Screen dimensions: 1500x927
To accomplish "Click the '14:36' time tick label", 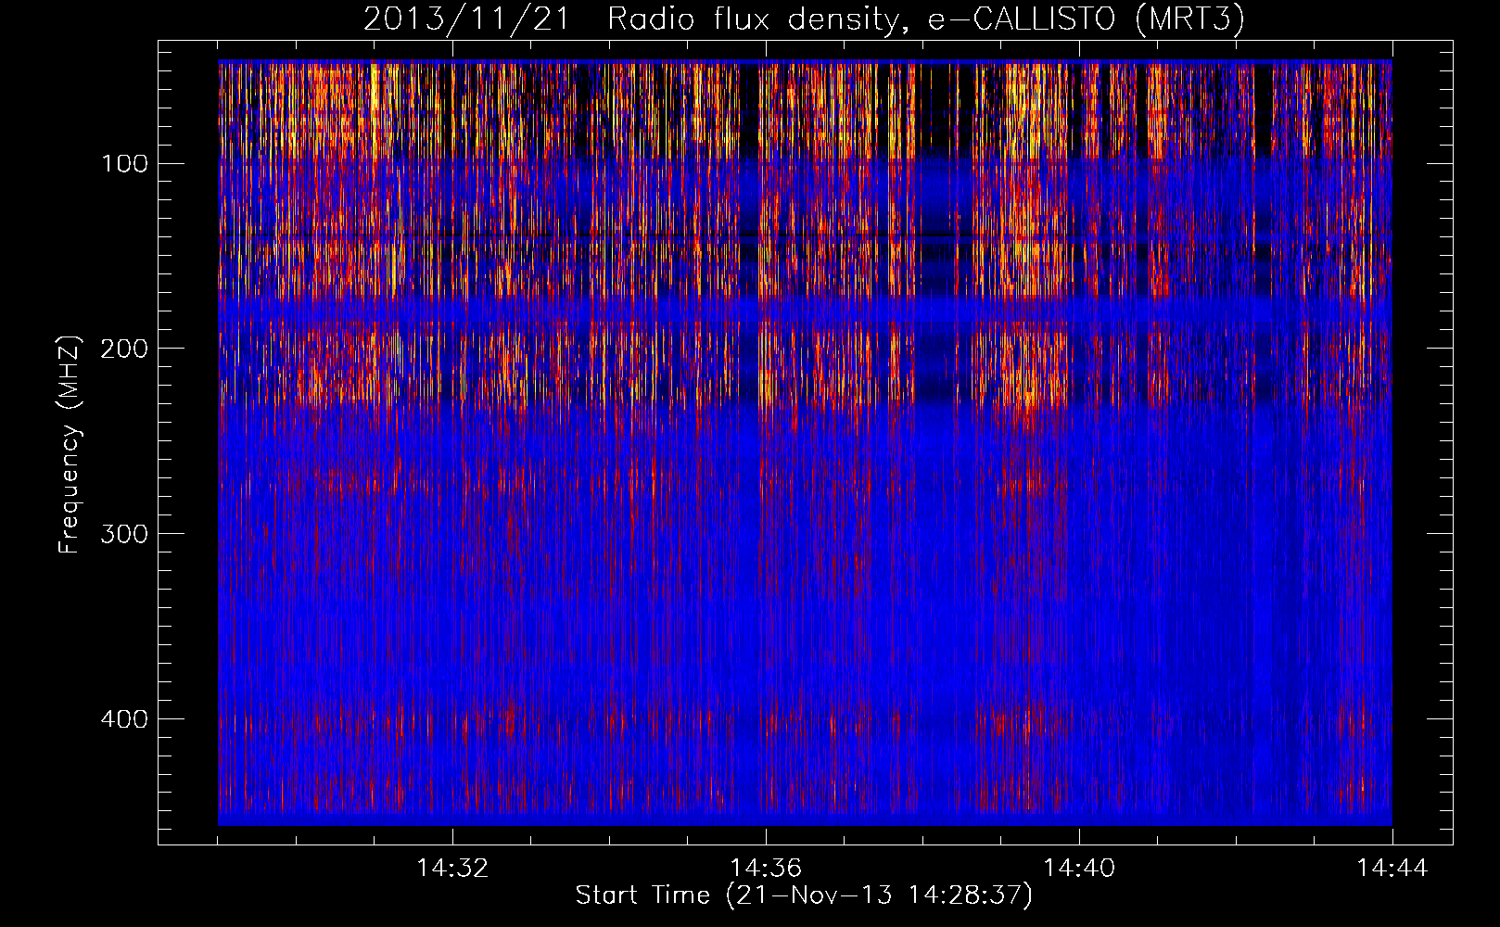I will click(x=766, y=869).
